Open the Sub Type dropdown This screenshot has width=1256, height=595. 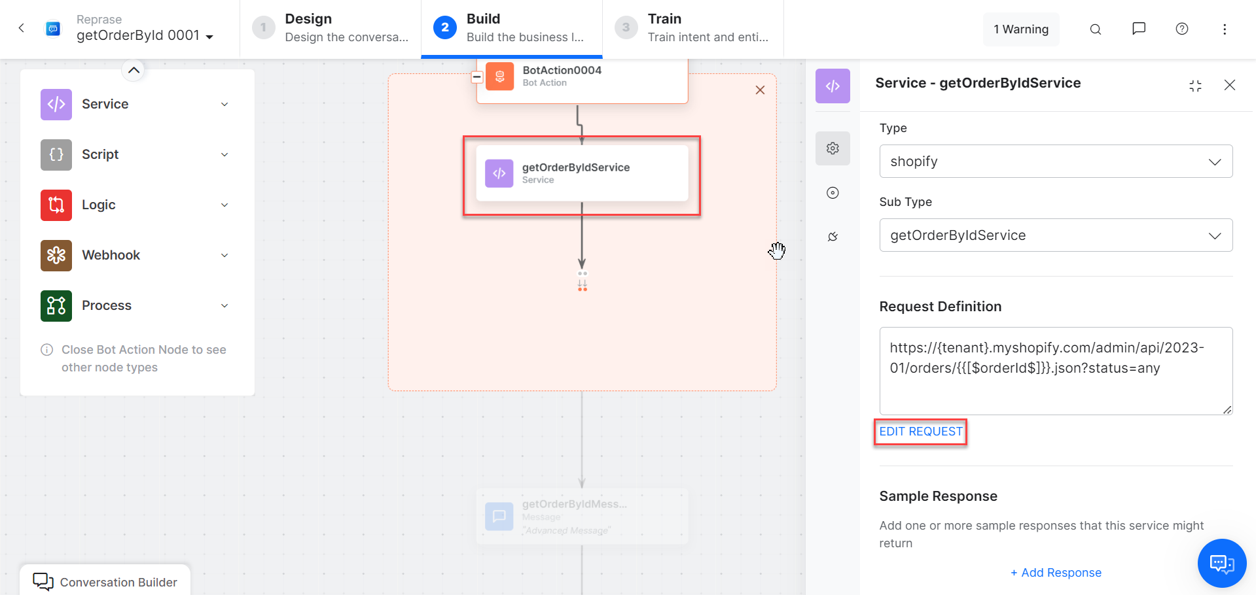click(x=1055, y=235)
